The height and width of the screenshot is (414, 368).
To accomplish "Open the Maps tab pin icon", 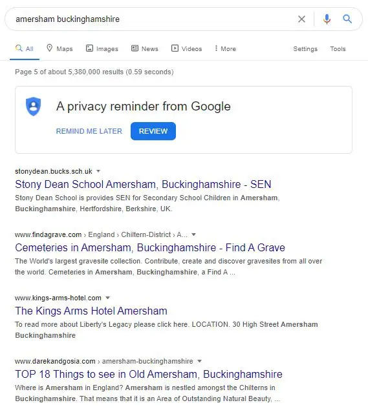I will (x=49, y=48).
